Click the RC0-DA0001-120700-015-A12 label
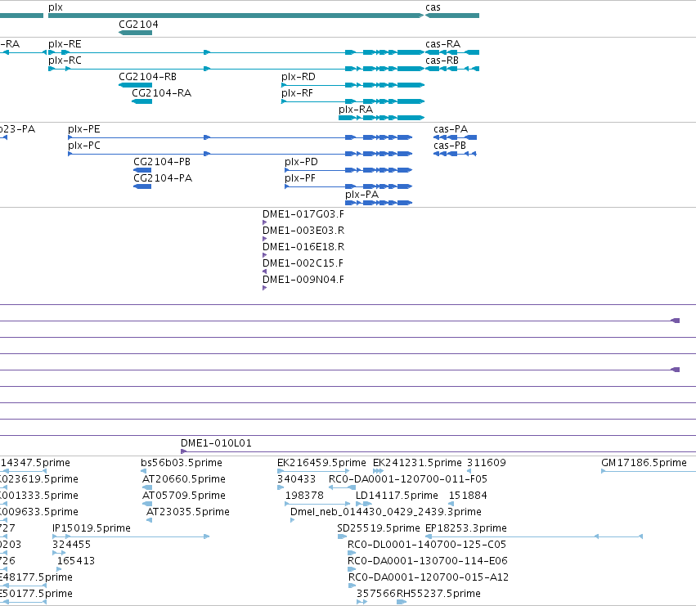 point(429,577)
